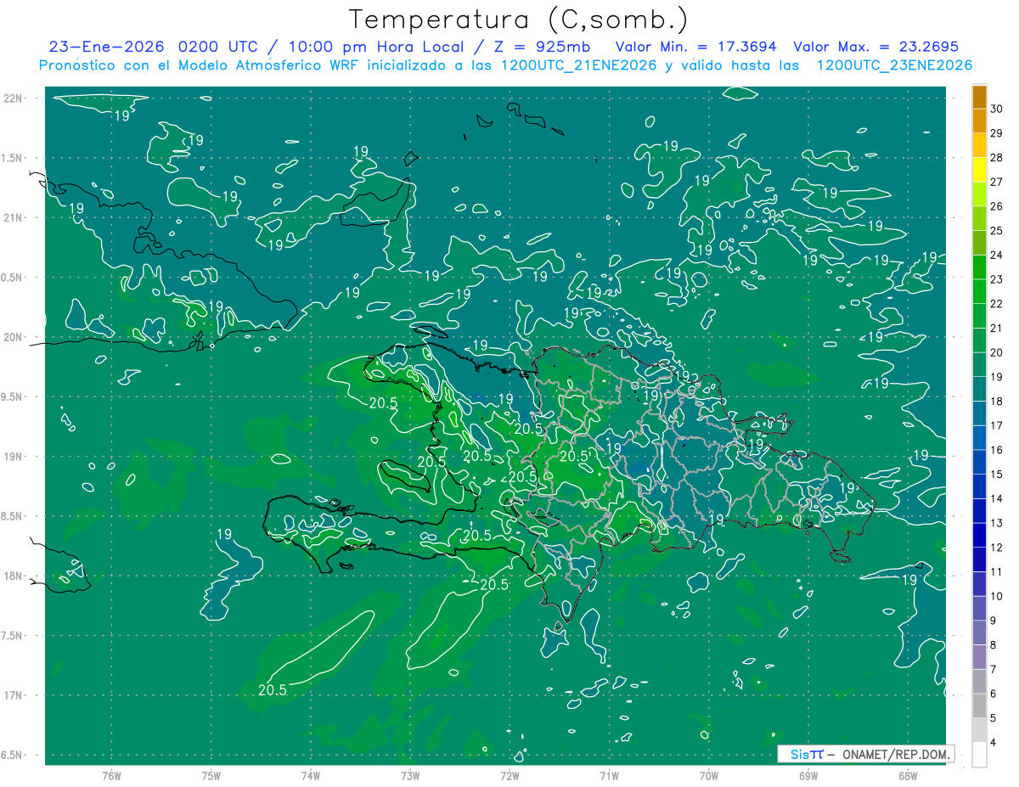Viewport: 1019px width, 787px height.
Task: Click the "6" label on the color scale
Action: coord(994,694)
